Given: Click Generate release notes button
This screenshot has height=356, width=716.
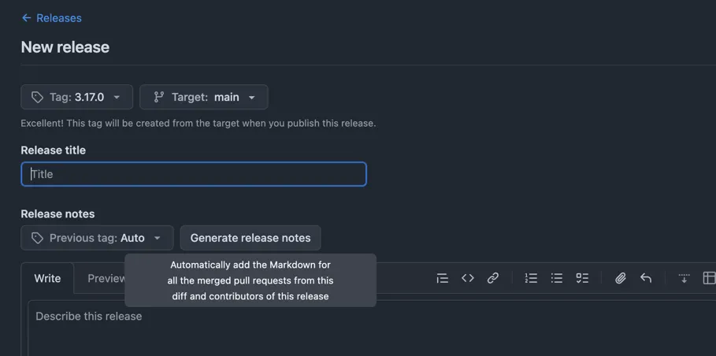Looking at the screenshot, I should (250, 238).
